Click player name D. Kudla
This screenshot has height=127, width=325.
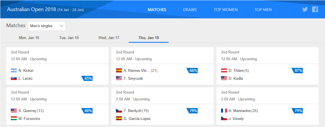pos(236,78)
